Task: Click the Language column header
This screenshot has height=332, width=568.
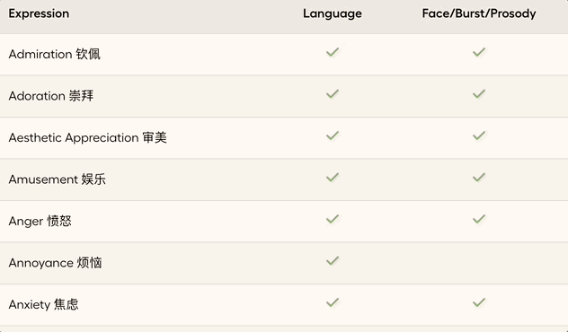Action: pyautogui.click(x=333, y=13)
